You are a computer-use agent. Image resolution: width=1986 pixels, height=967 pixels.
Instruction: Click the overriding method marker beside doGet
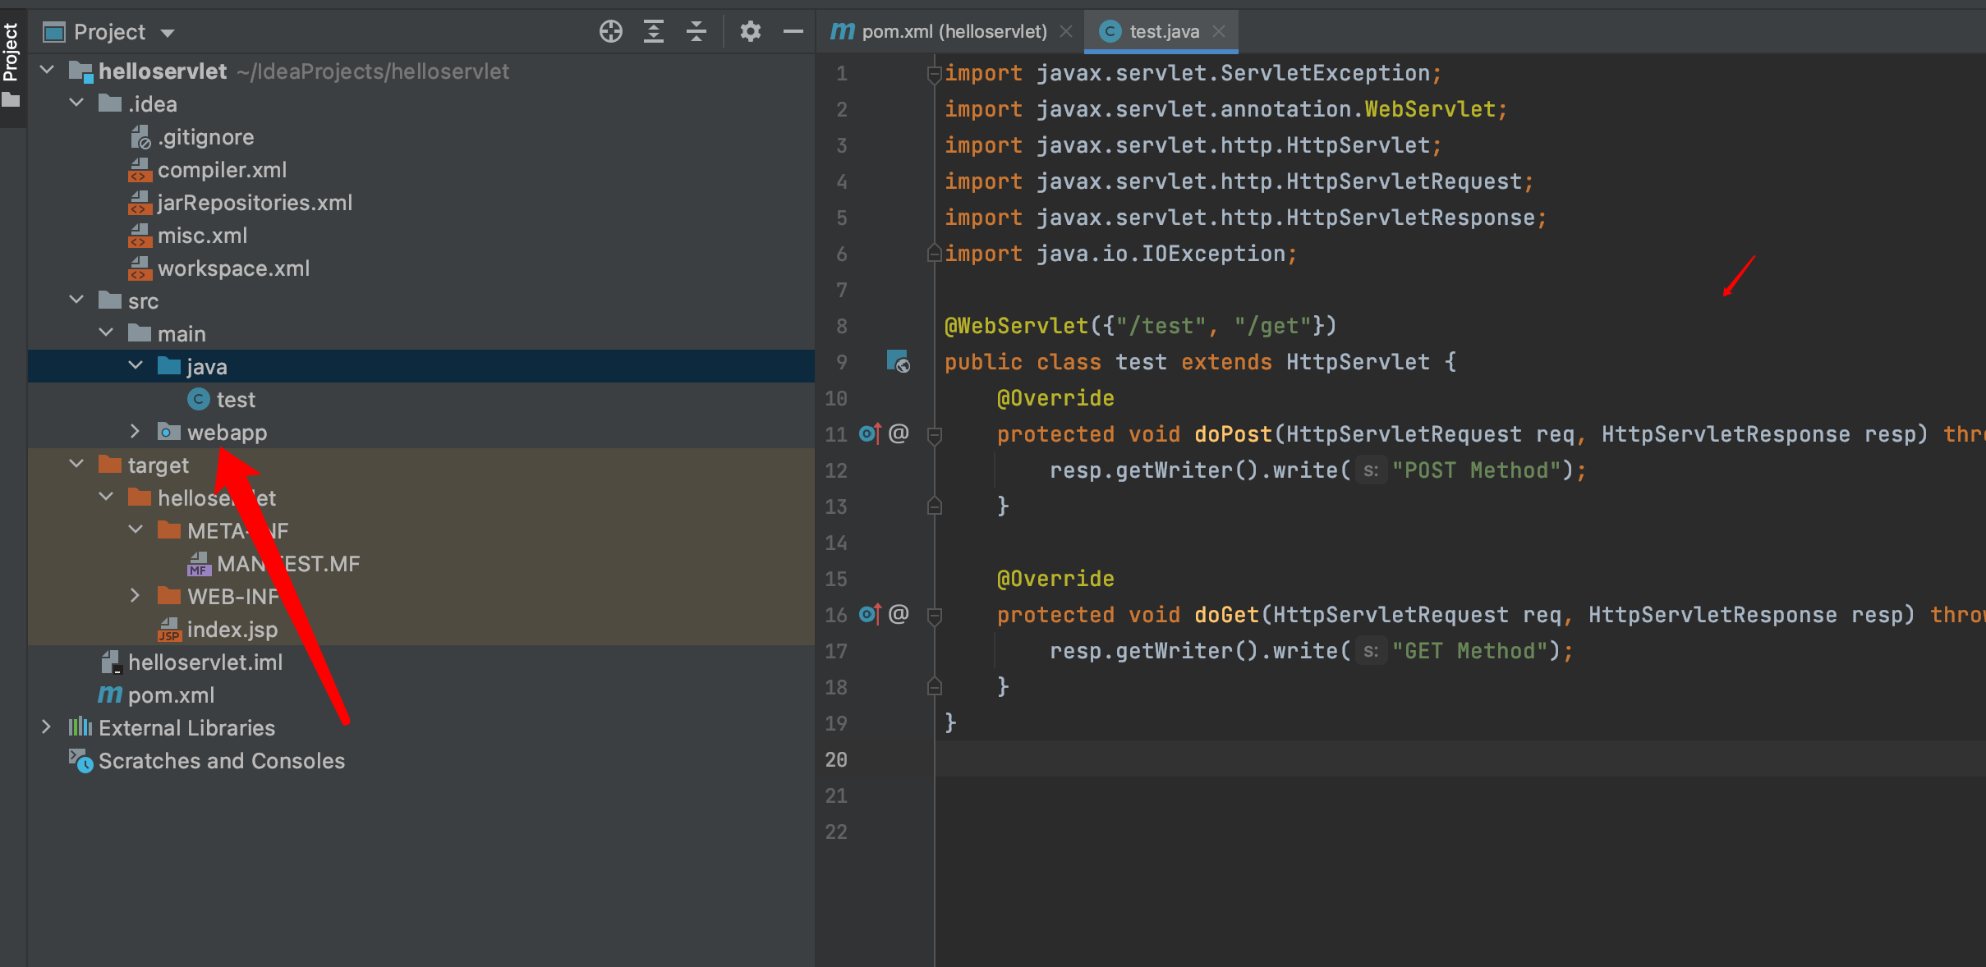click(x=869, y=614)
